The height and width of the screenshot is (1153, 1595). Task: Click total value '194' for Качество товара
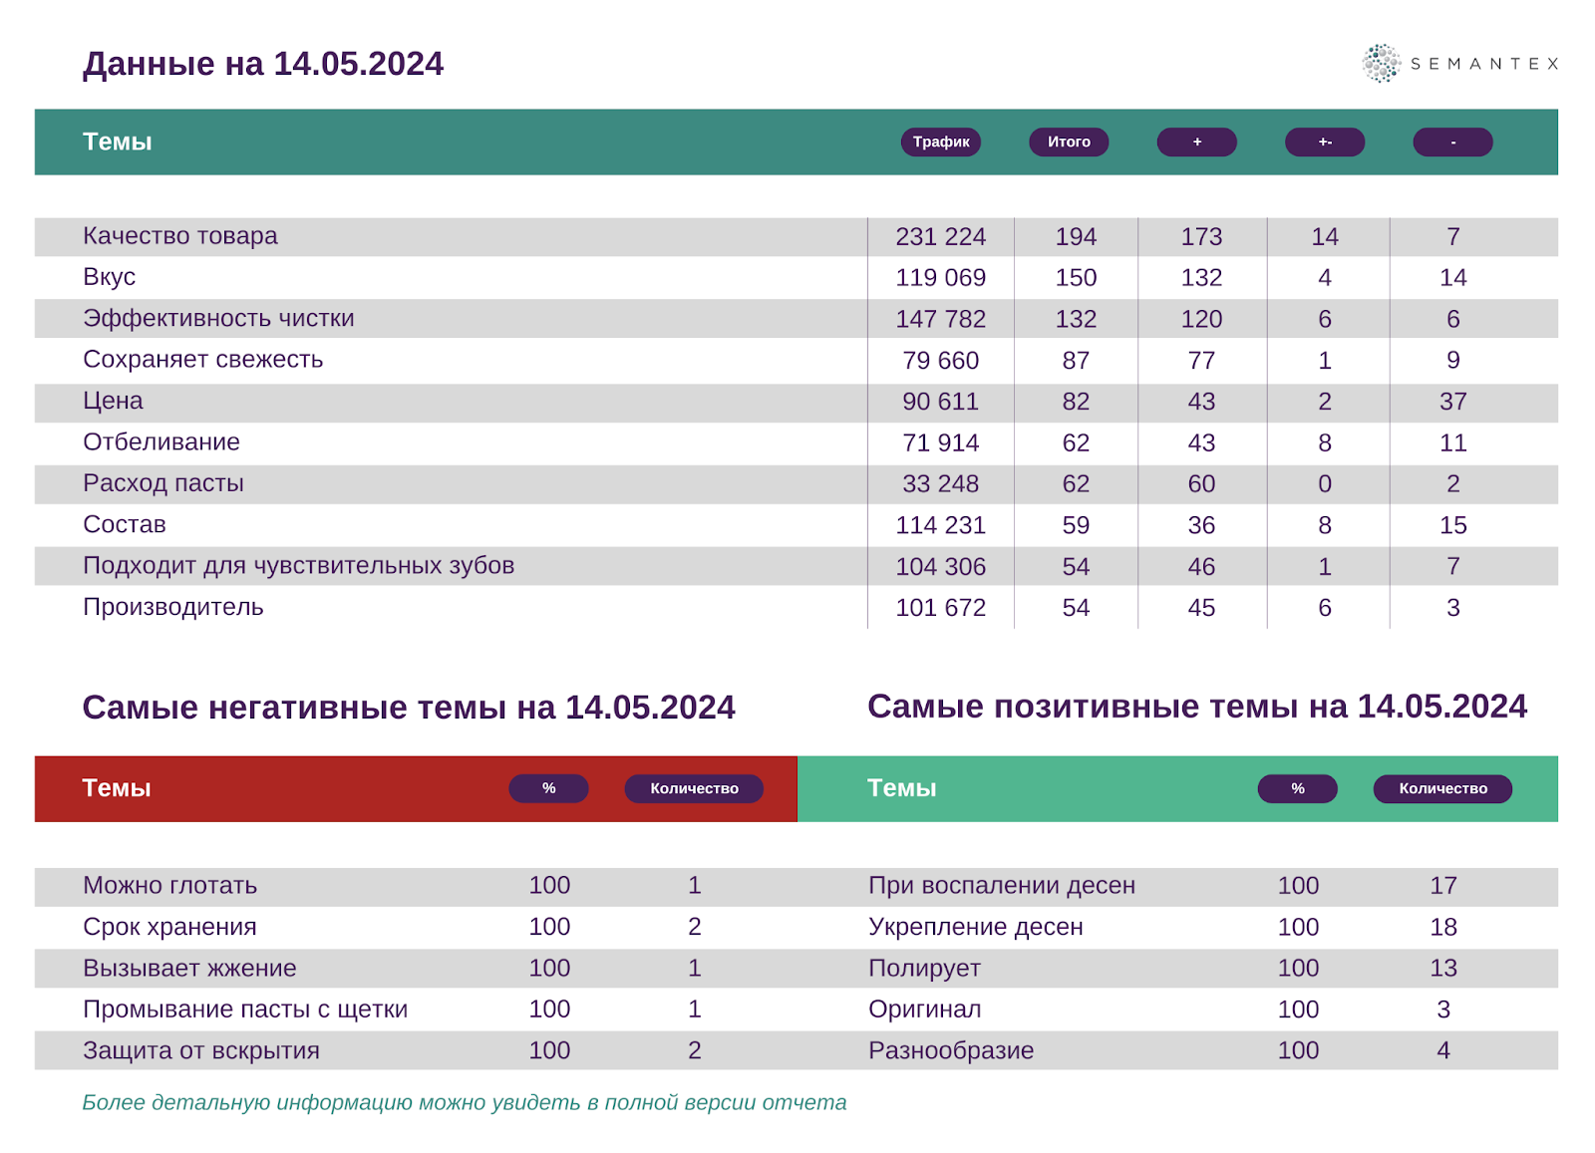click(1076, 237)
